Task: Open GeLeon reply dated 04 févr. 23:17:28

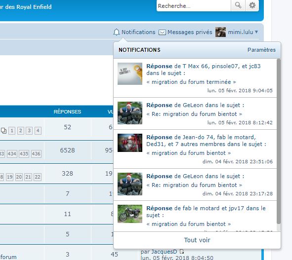Action: point(195,185)
